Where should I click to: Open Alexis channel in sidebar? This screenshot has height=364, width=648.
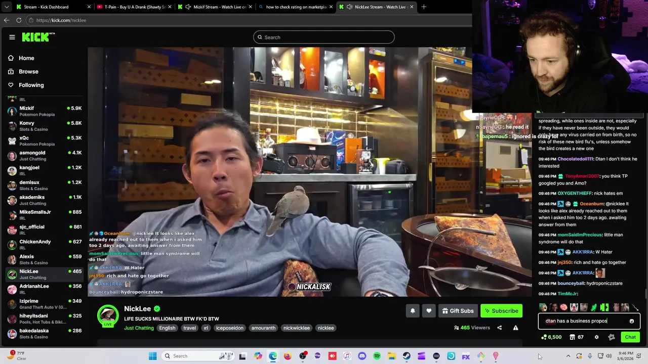(x=44, y=259)
